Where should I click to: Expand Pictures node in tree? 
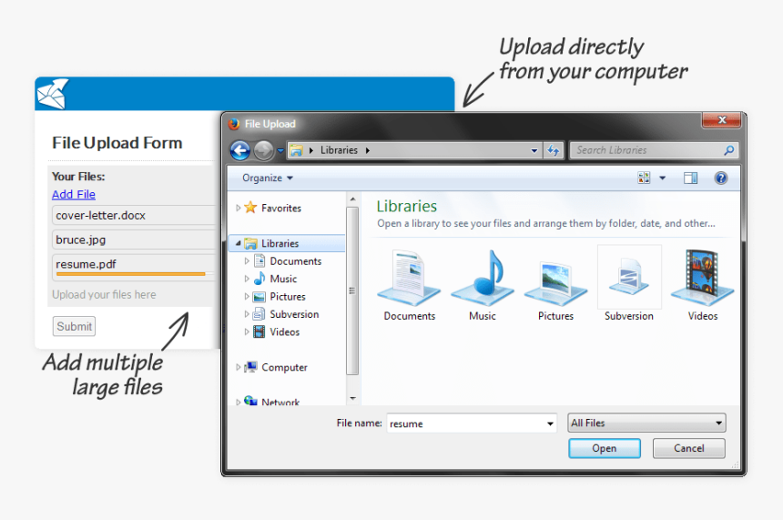click(247, 296)
